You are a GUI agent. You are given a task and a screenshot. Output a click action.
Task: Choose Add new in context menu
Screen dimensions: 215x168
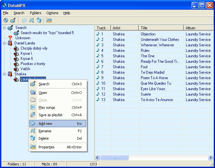coord(58,124)
